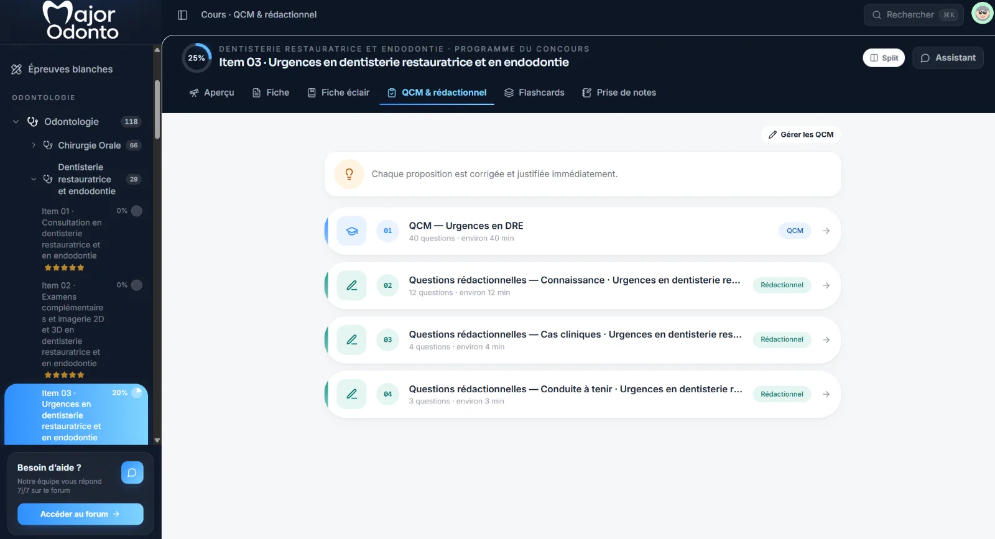
Task: Toggle the sidebar panel icon
Action: pyautogui.click(x=182, y=15)
